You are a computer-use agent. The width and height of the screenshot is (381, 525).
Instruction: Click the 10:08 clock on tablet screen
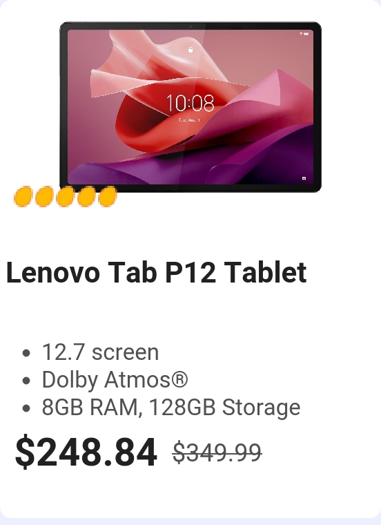tap(190, 103)
